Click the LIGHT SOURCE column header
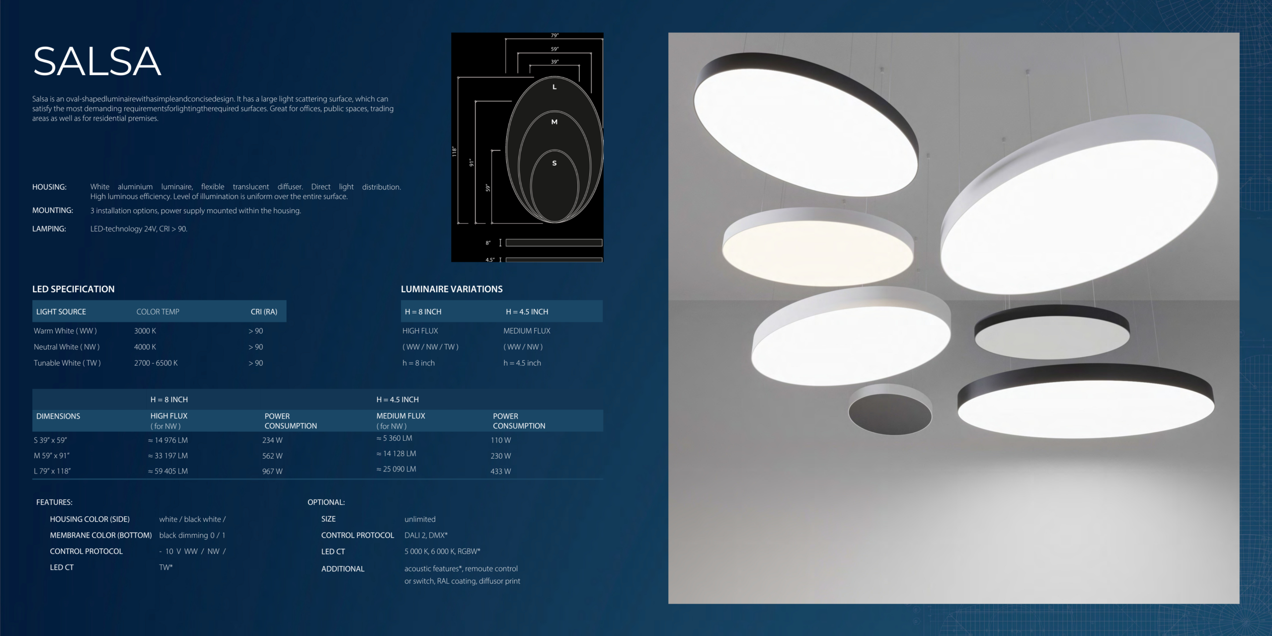This screenshot has width=1272, height=636. tap(61, 312)
